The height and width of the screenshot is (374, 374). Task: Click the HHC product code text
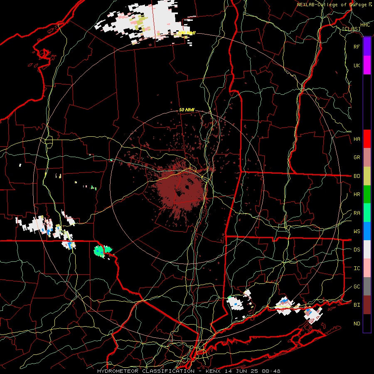click(365, 25)
